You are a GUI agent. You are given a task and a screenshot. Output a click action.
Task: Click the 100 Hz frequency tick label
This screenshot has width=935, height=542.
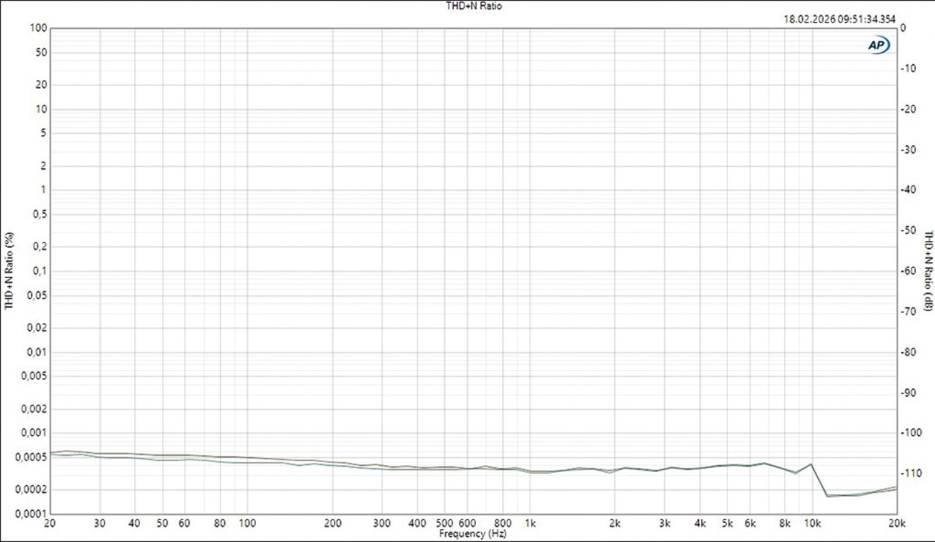[x=247, y=523]
